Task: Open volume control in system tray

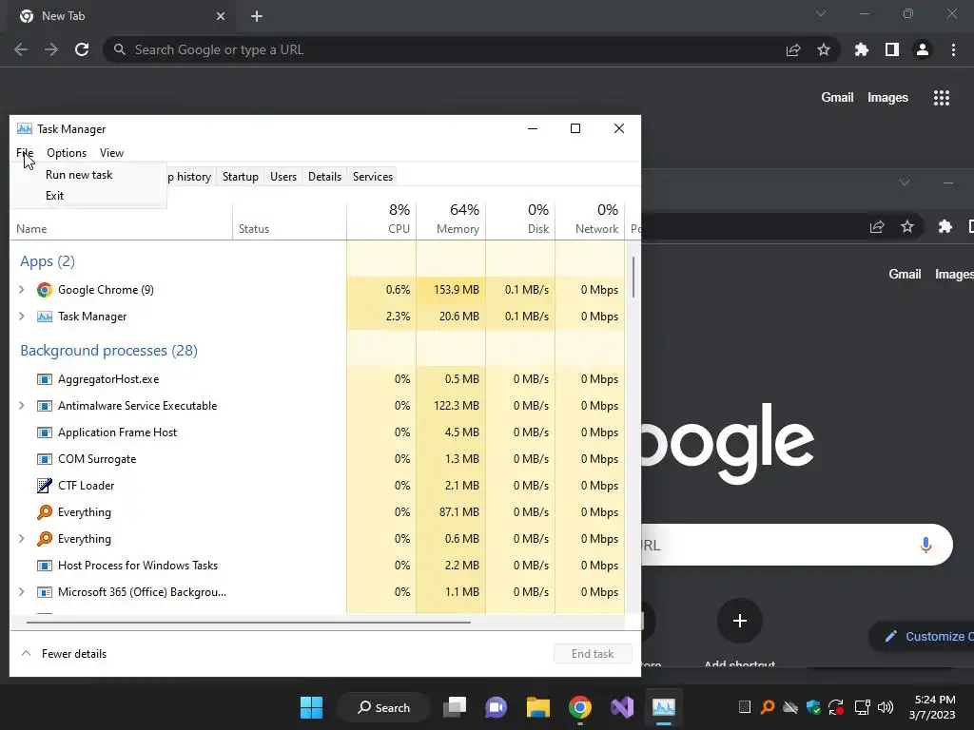Action: (886, 707)
